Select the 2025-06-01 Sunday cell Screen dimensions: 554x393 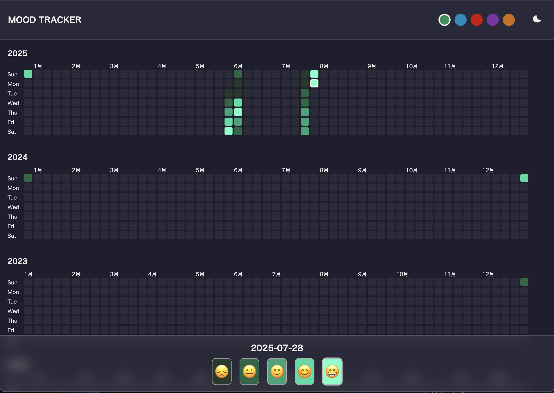pos(238,74)
